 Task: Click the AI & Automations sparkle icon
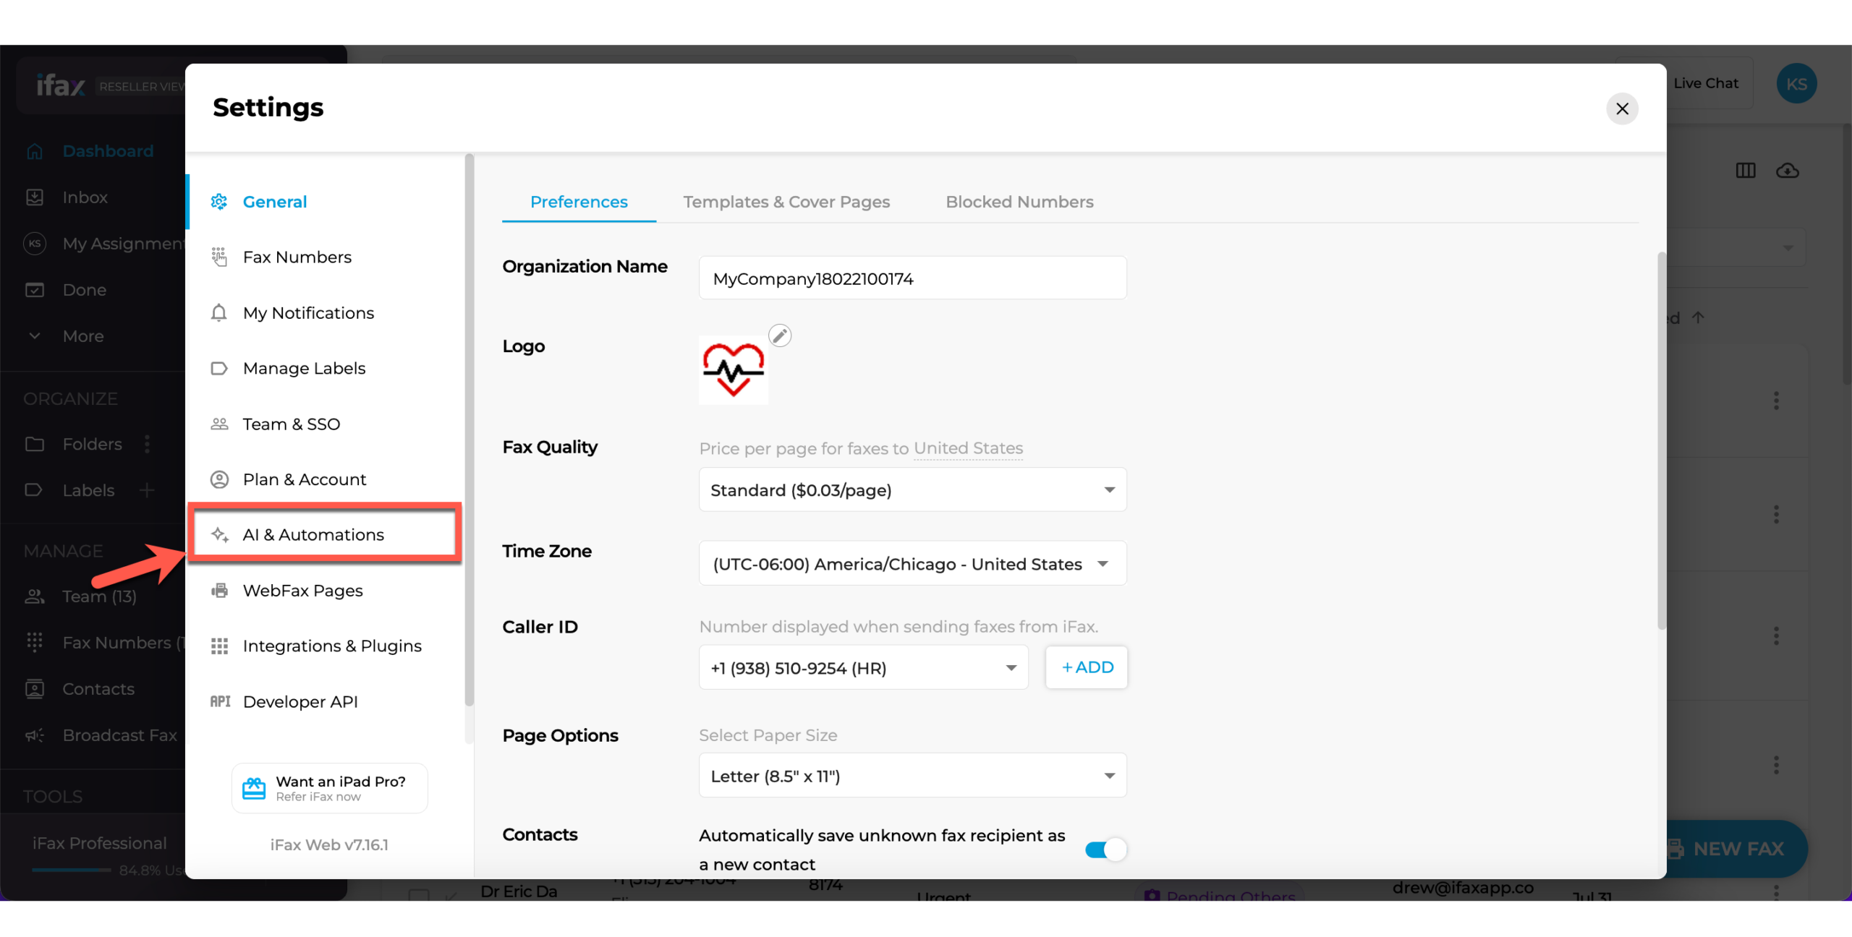pos(219,534)
